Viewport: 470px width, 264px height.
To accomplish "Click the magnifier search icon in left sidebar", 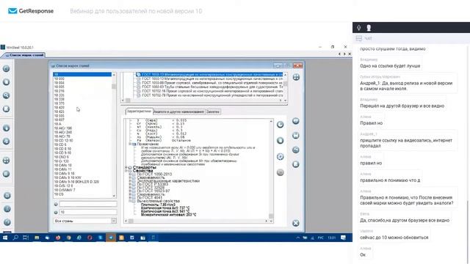I will coord(7,95).
